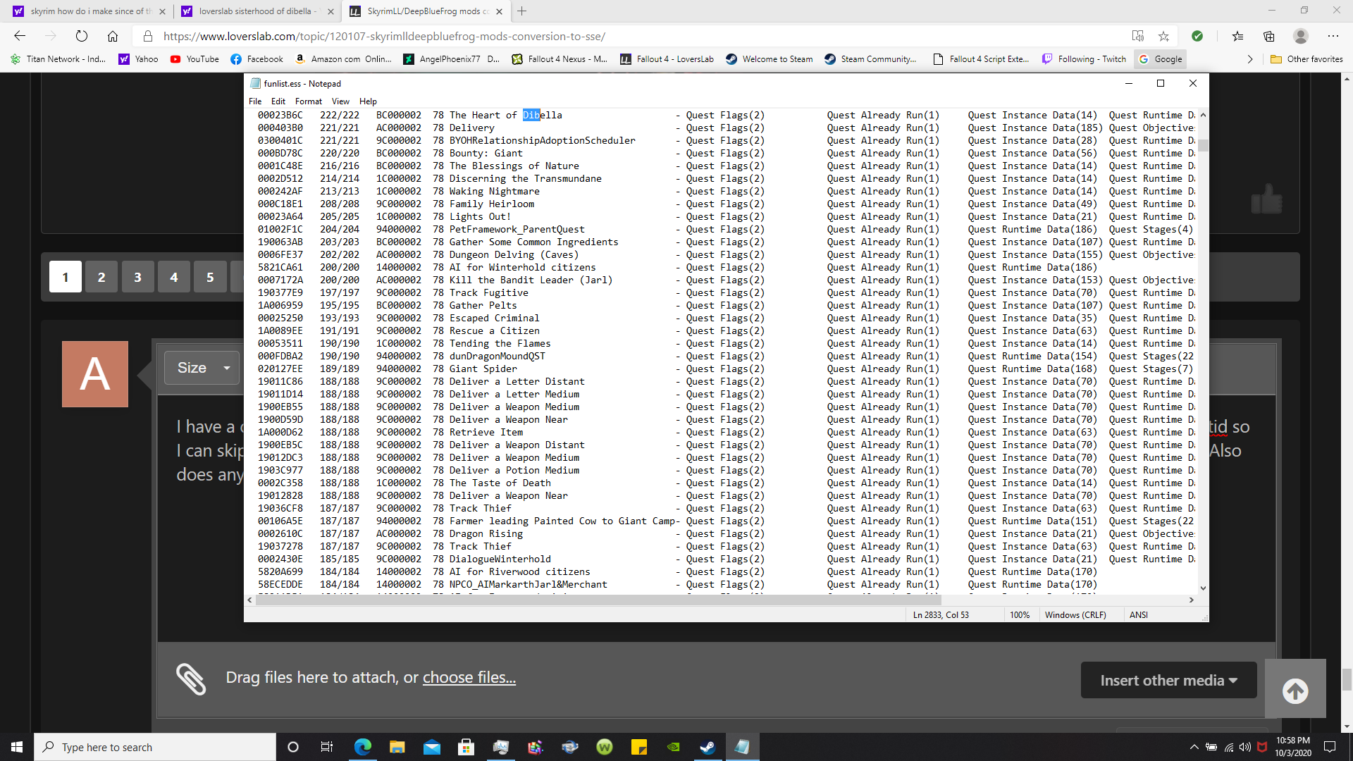Open File Explorer from the taskbar
The width and height of the screenshot is (1353, 761).
[x=397, y=747]
